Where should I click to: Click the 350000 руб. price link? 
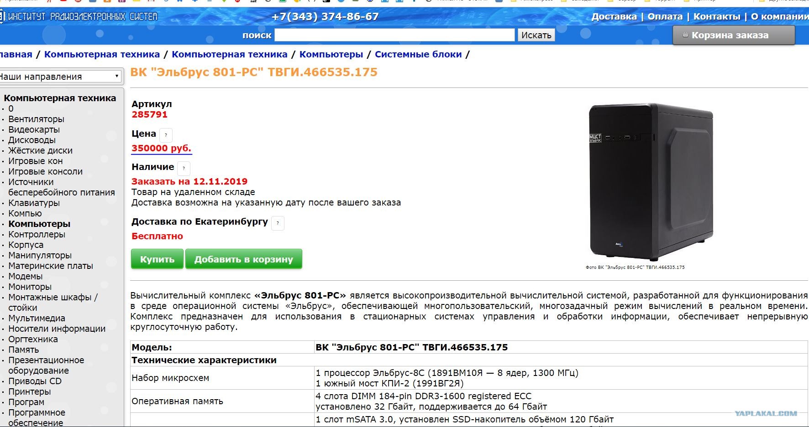[x=161, y=148]
